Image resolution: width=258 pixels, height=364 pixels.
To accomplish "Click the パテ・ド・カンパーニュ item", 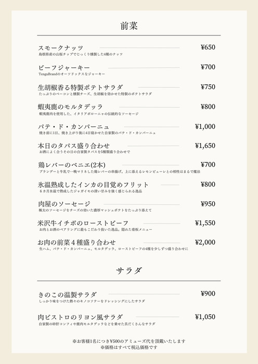I will [x=74, y=127].
